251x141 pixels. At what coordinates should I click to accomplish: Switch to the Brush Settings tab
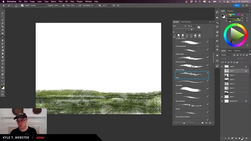tap(186, 22)
